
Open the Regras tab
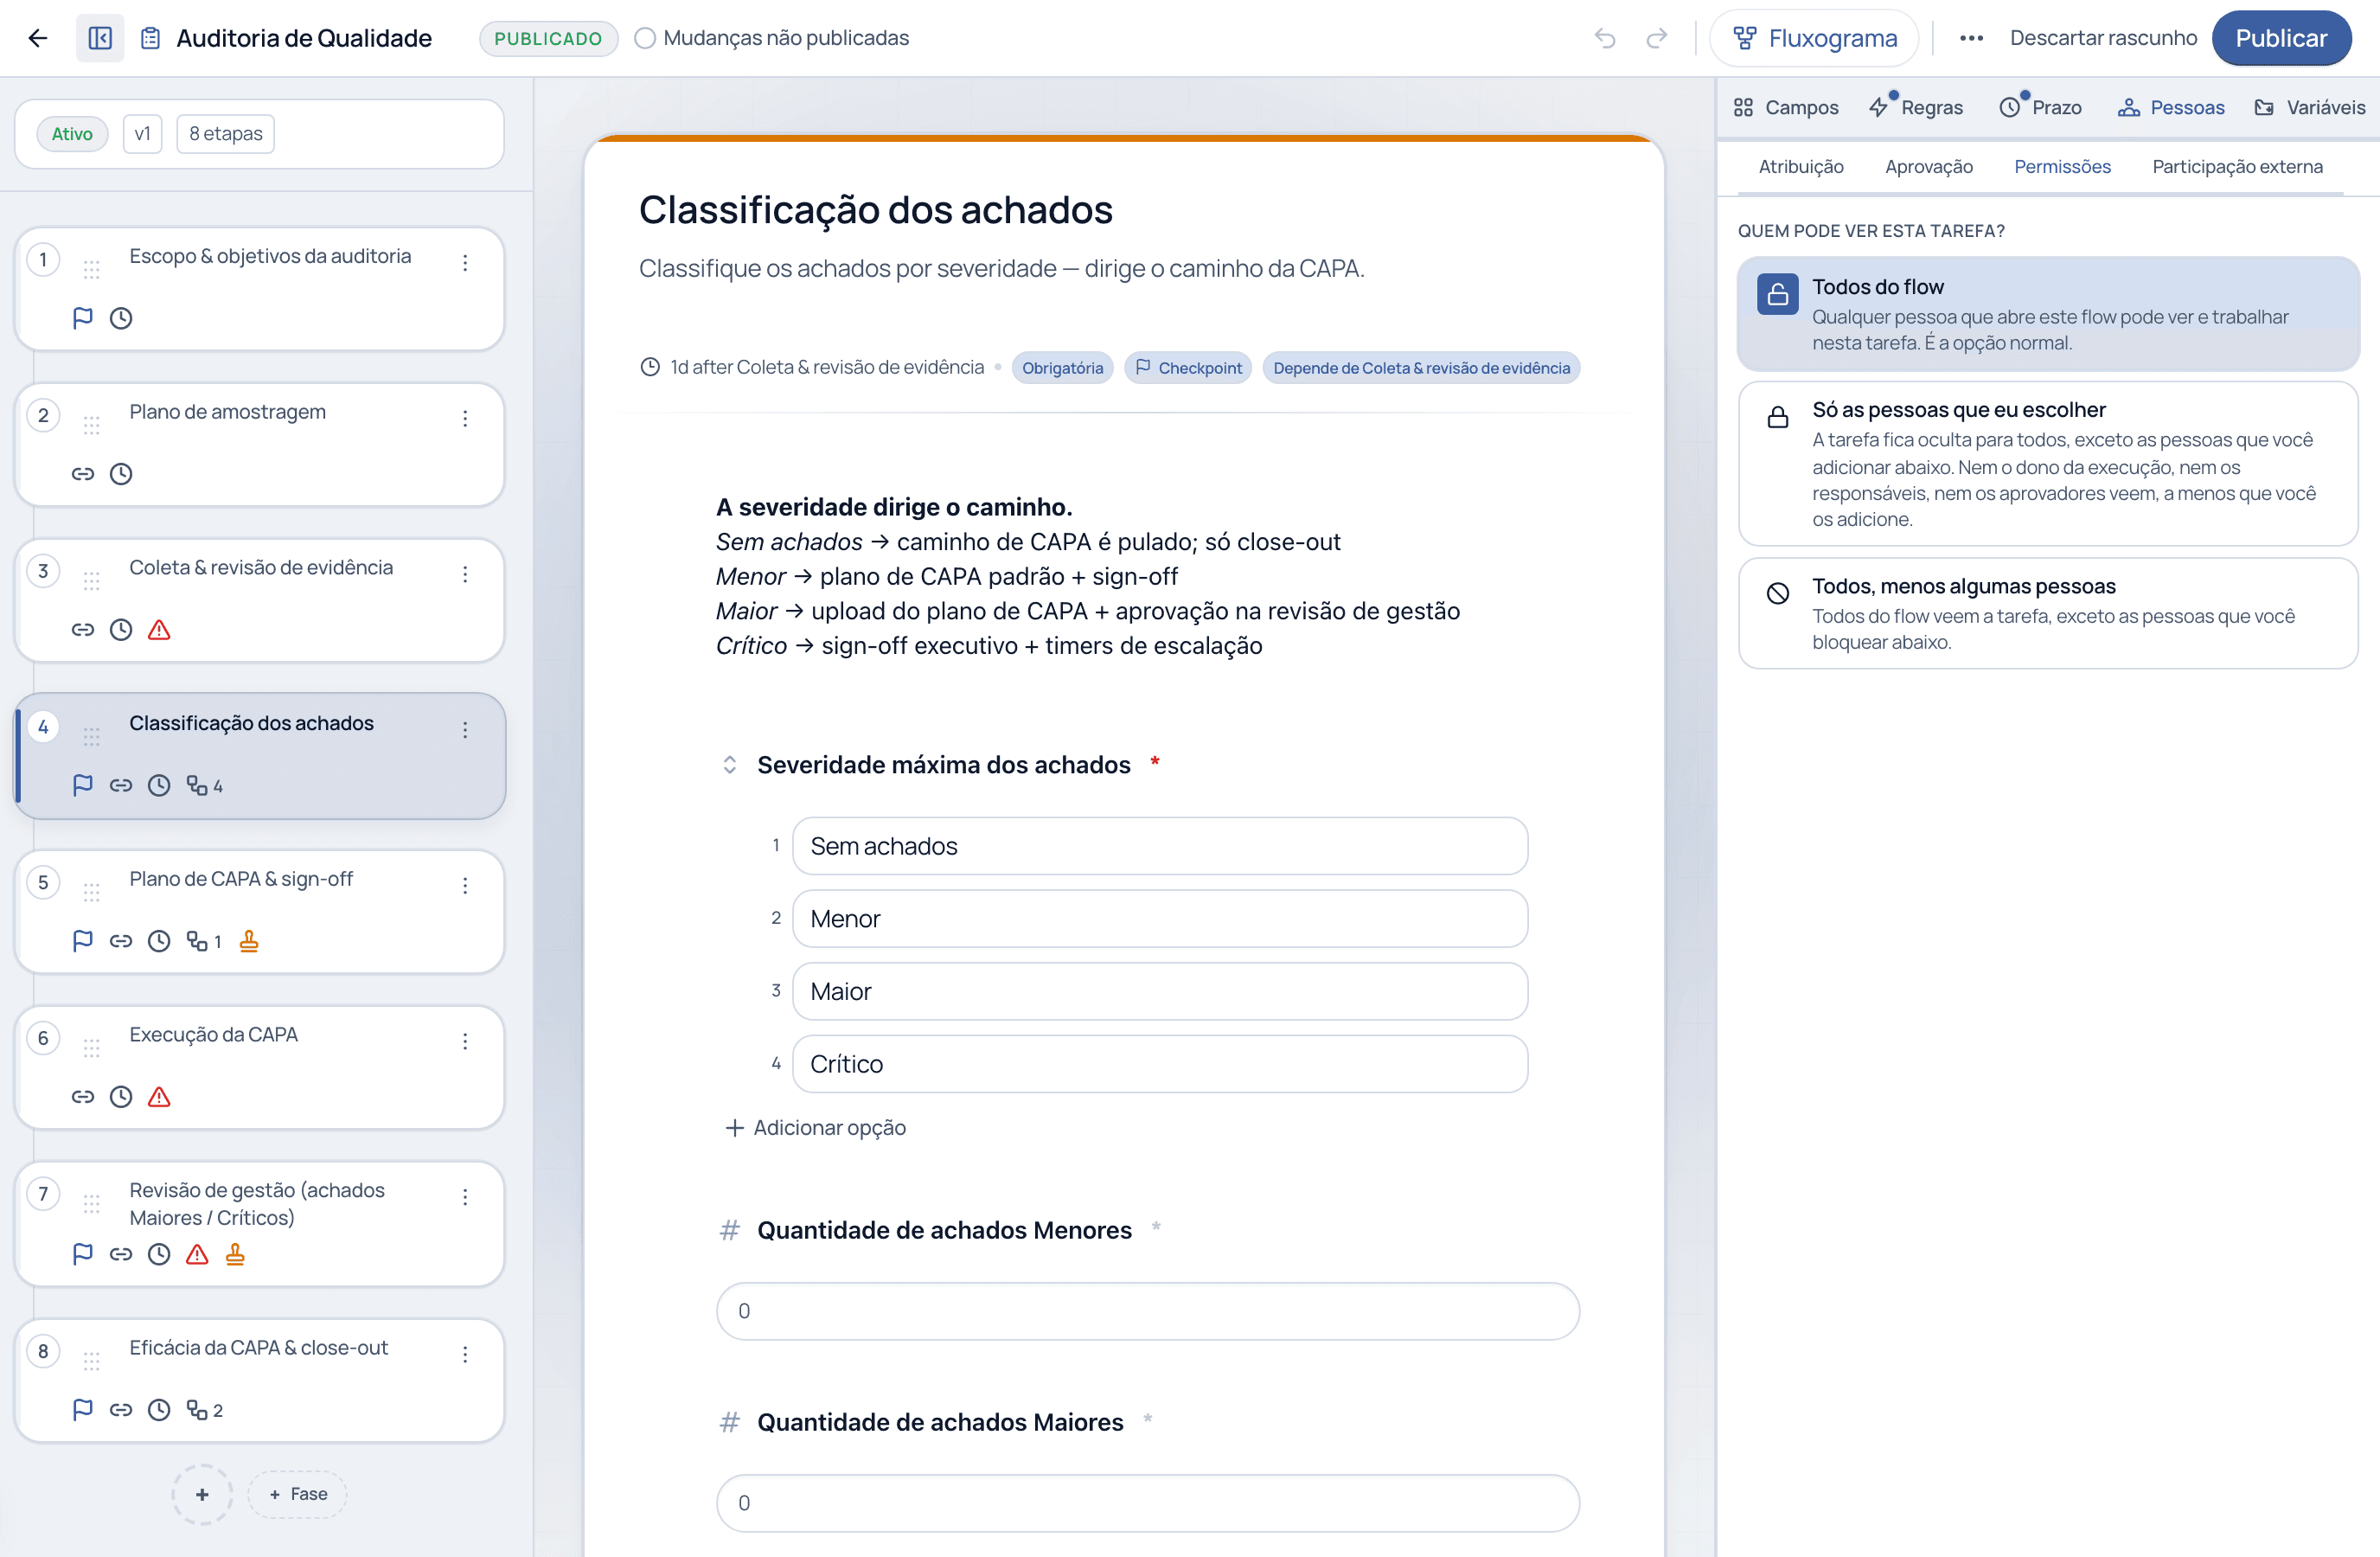click(x=1916, y=107)
